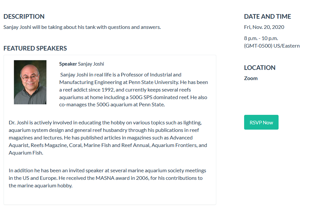Click the date Fri, Nov. 20, 2020

point(264,27)
